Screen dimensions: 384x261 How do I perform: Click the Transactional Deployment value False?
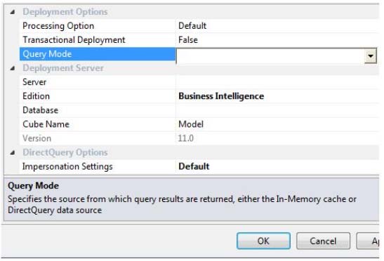tap(188, 40)
